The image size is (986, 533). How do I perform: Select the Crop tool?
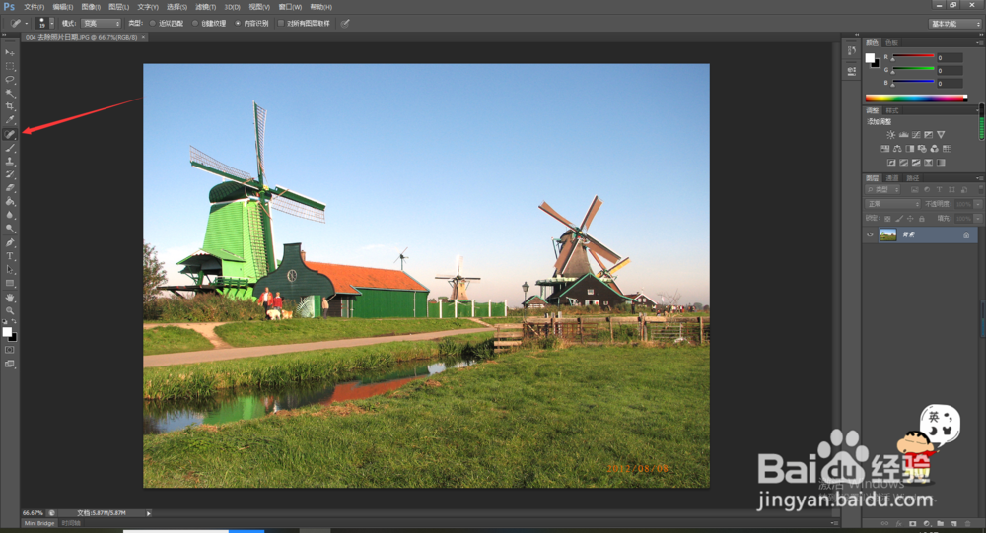[10, 106]
